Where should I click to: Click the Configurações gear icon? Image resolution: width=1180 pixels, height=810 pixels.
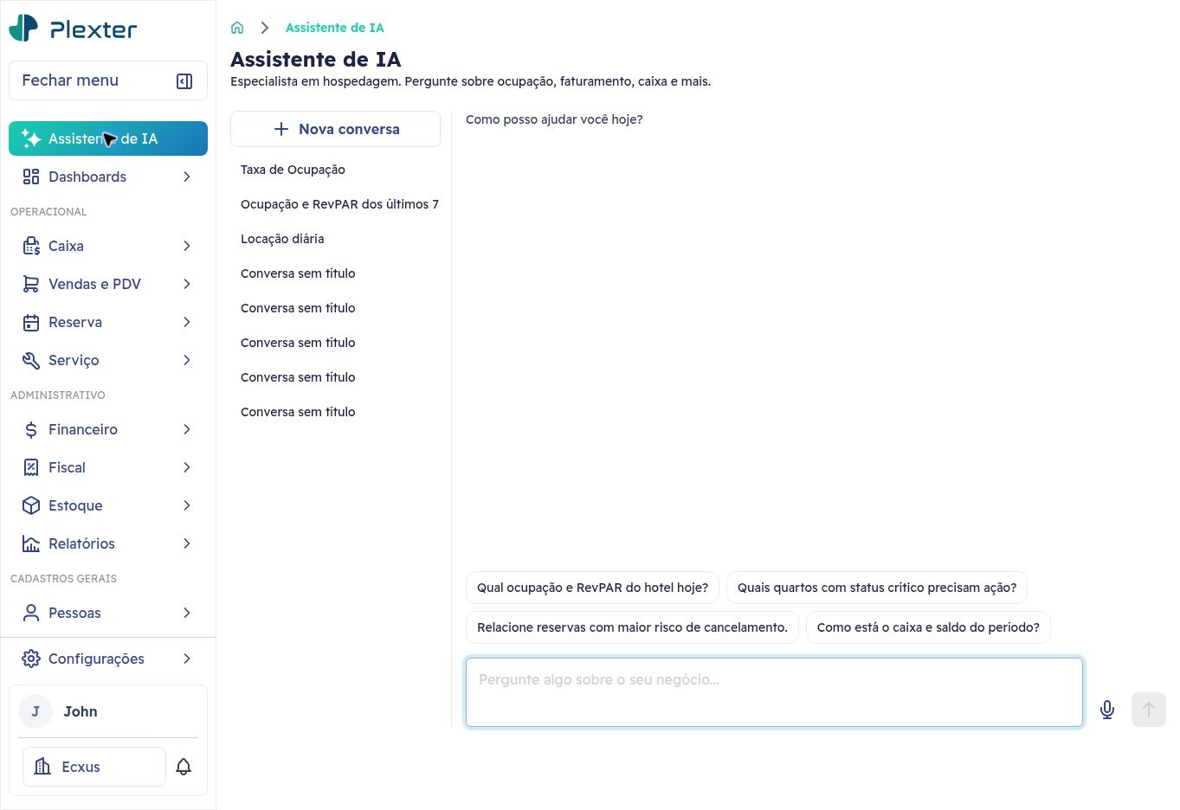pyautogui.click(x=31, y=659)
